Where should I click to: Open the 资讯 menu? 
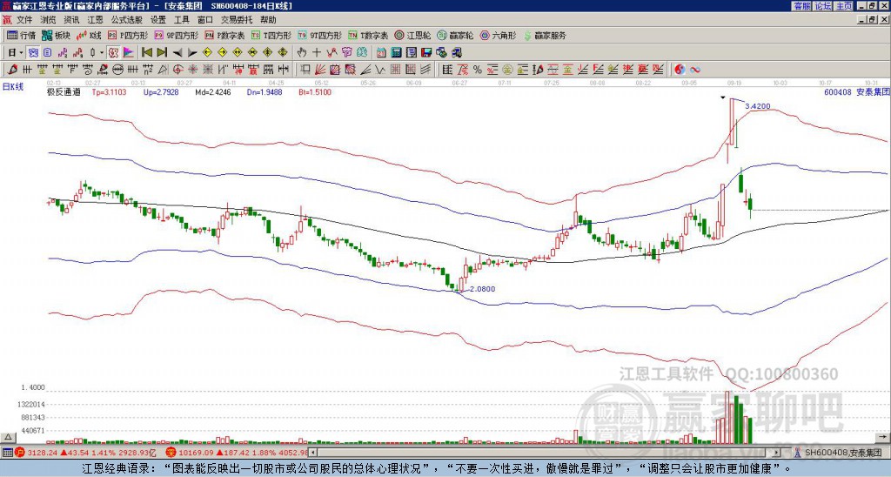(71, 20)
